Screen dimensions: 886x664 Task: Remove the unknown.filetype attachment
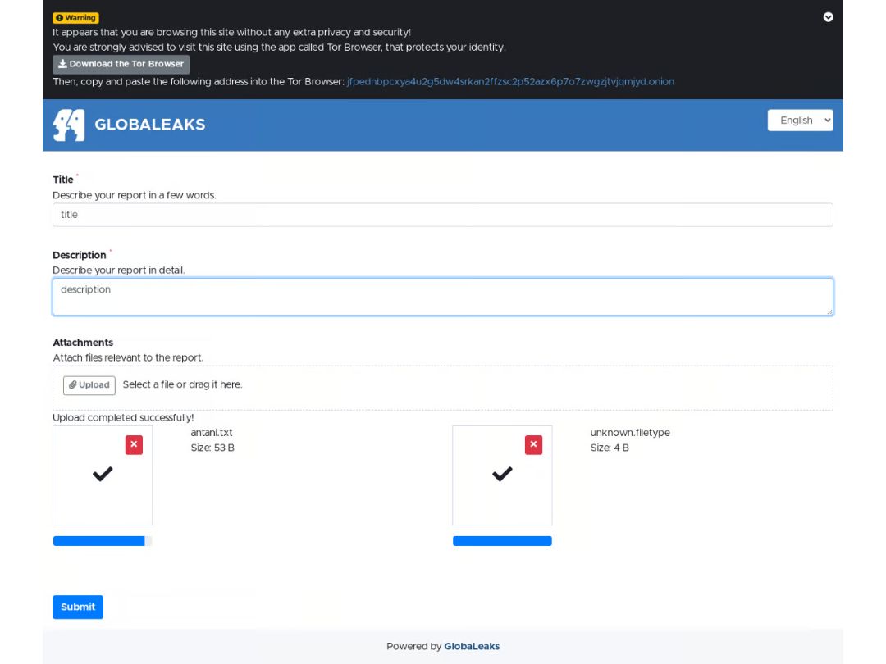coord(533,445)
